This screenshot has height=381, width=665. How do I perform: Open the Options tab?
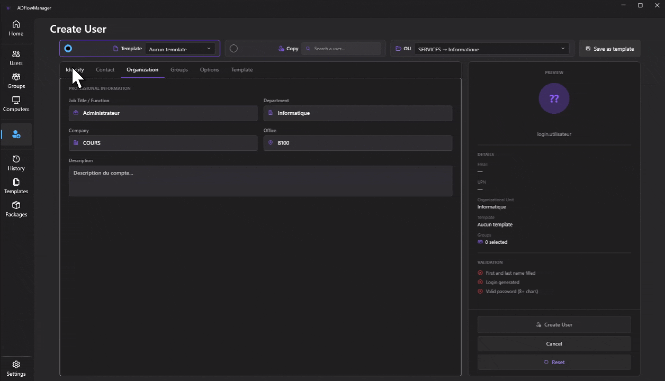(x=209, y=70)
